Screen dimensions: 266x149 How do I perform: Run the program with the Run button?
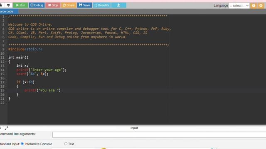click(20, 5)
